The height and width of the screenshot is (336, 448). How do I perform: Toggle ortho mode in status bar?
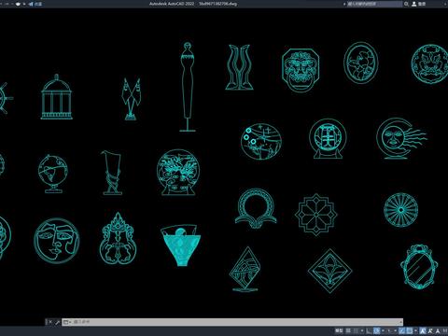368,330
